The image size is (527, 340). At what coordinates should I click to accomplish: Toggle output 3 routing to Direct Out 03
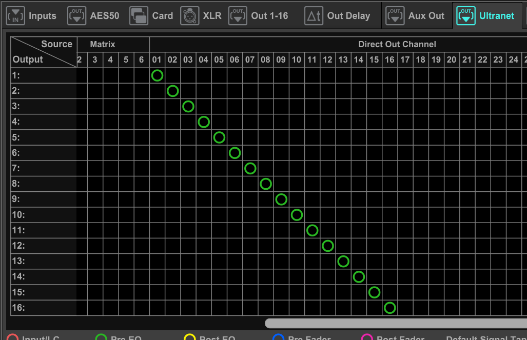point(188,107)
